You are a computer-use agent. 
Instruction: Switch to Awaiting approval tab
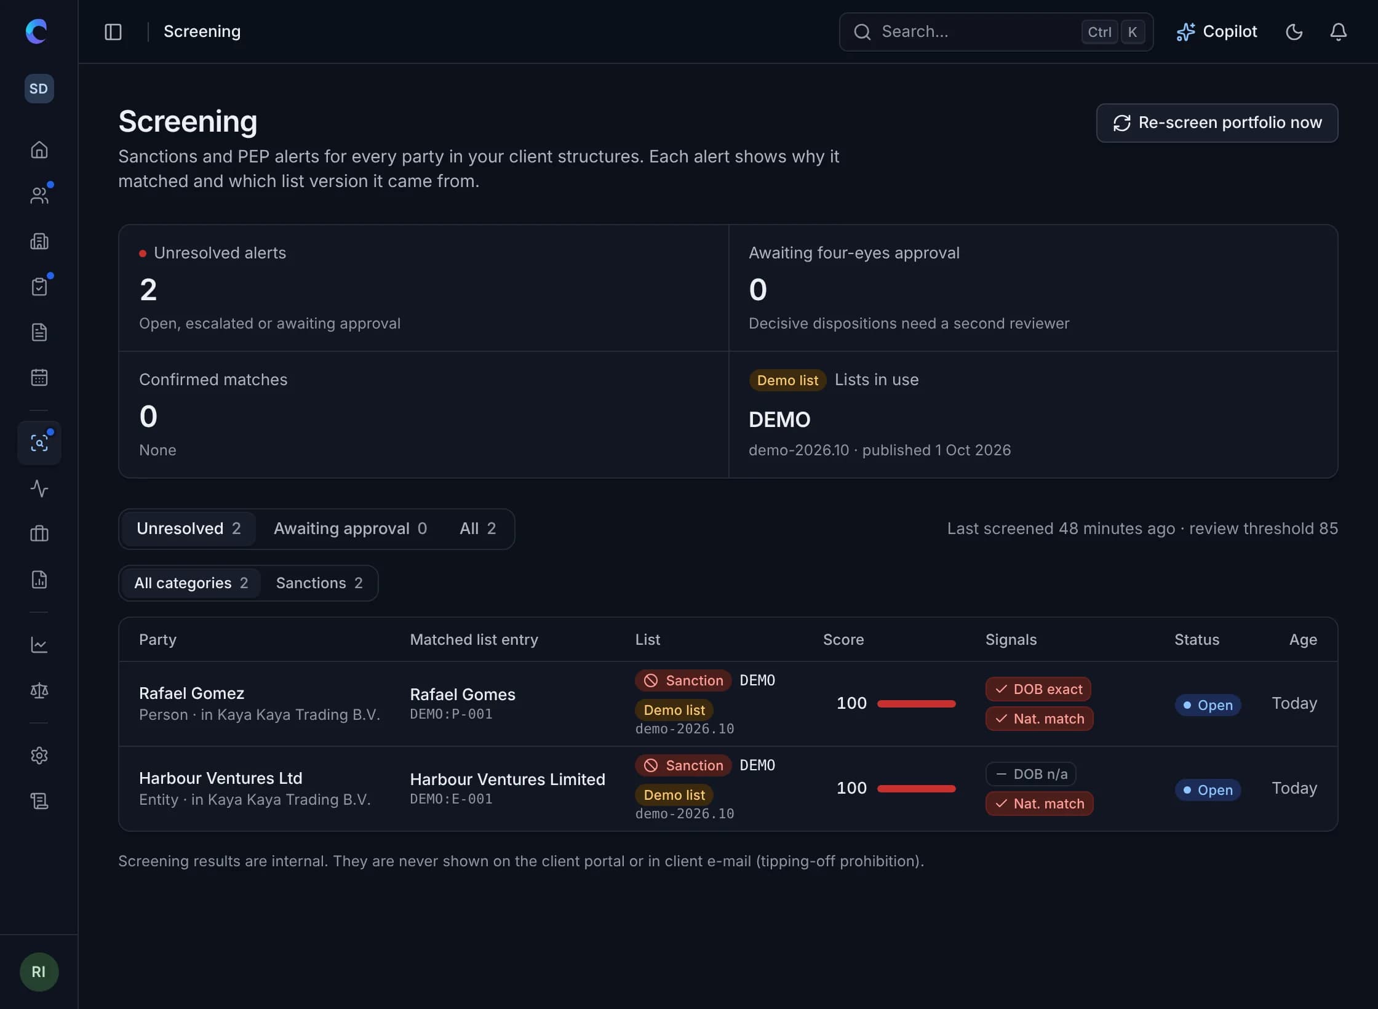click(350, 528)
